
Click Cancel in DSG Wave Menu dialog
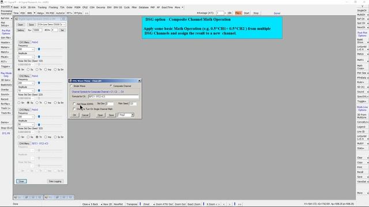85,115
